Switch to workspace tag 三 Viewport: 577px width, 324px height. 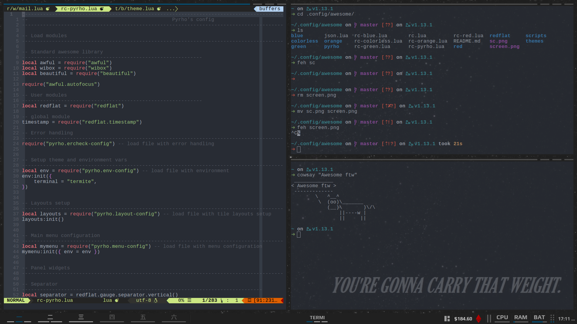(x=81, y=317)
